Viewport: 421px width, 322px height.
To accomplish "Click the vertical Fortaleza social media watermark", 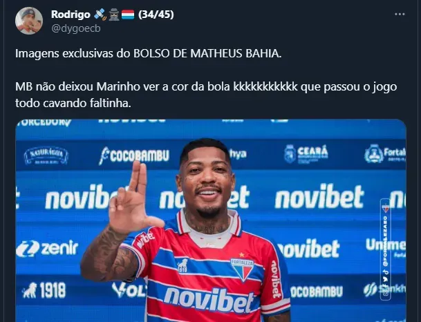I will tap(385, 249).
